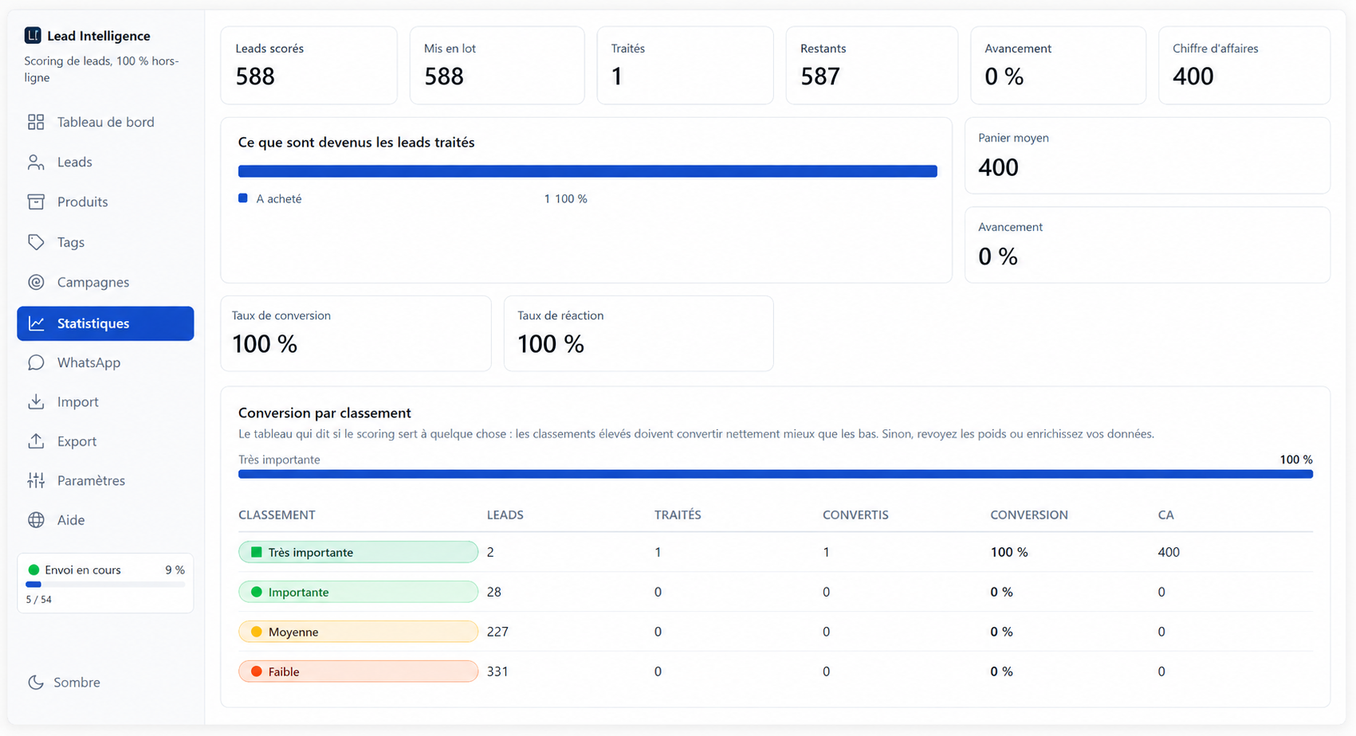Screen dimensions: 1356x736
Task: Click the Import download icon
Action: tap(36, 401)
